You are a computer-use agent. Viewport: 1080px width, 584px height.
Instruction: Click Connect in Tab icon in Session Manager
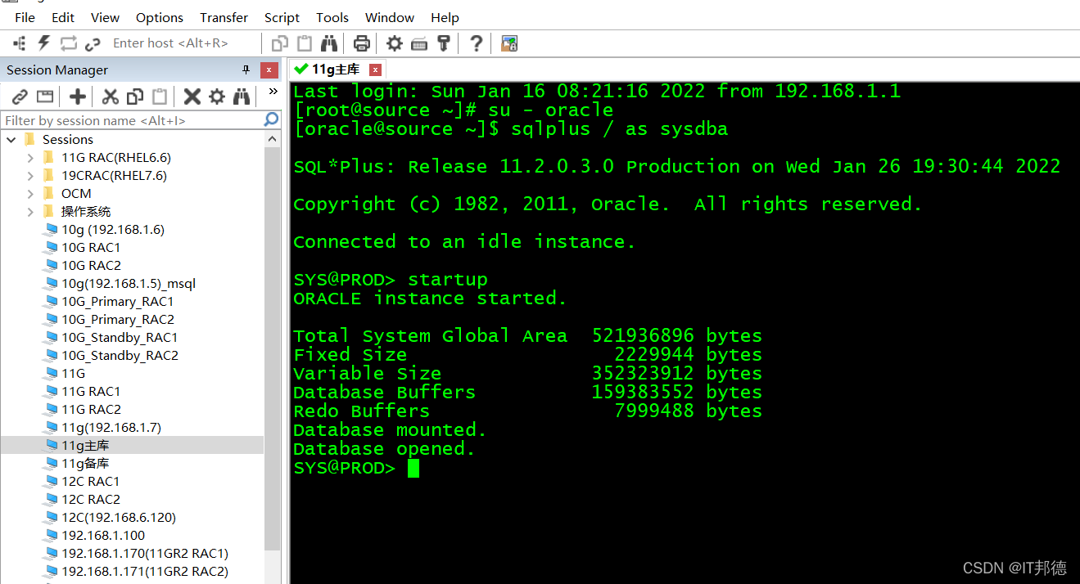click(45, 97)
